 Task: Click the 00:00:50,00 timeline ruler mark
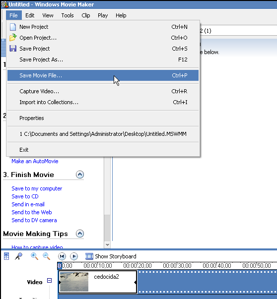pyautogui.click(x=257, y=266)
